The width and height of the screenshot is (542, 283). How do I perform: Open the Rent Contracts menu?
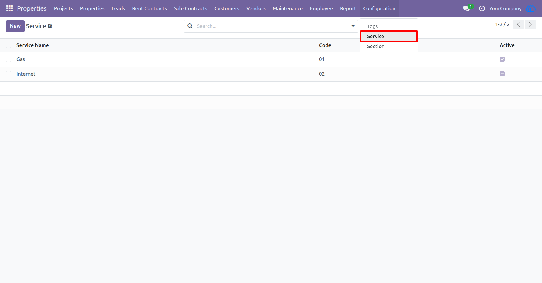click(149, 8)
